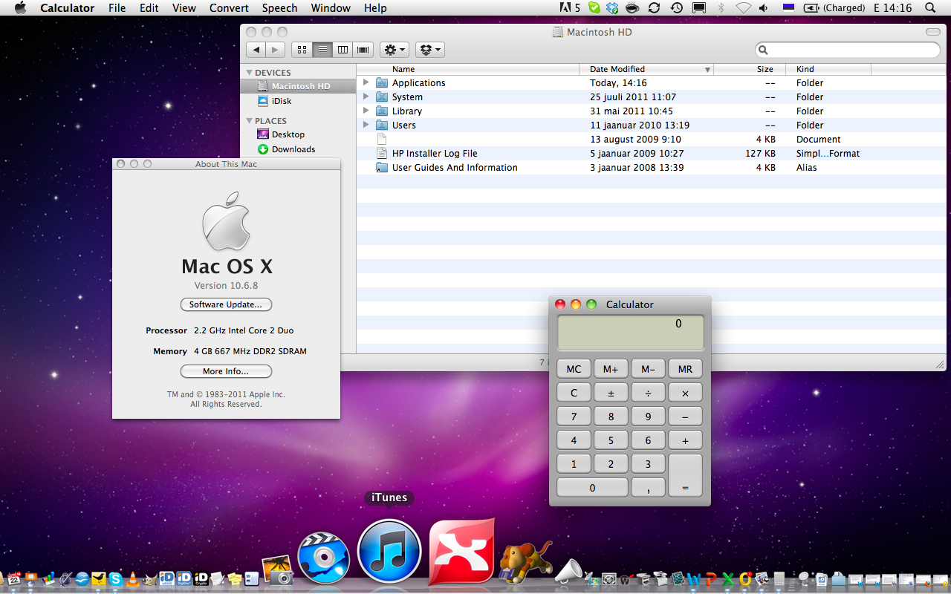Open XMind in the Dock
Image resolution: width=951 pixels, height=594 pixels.
point(462,551)
